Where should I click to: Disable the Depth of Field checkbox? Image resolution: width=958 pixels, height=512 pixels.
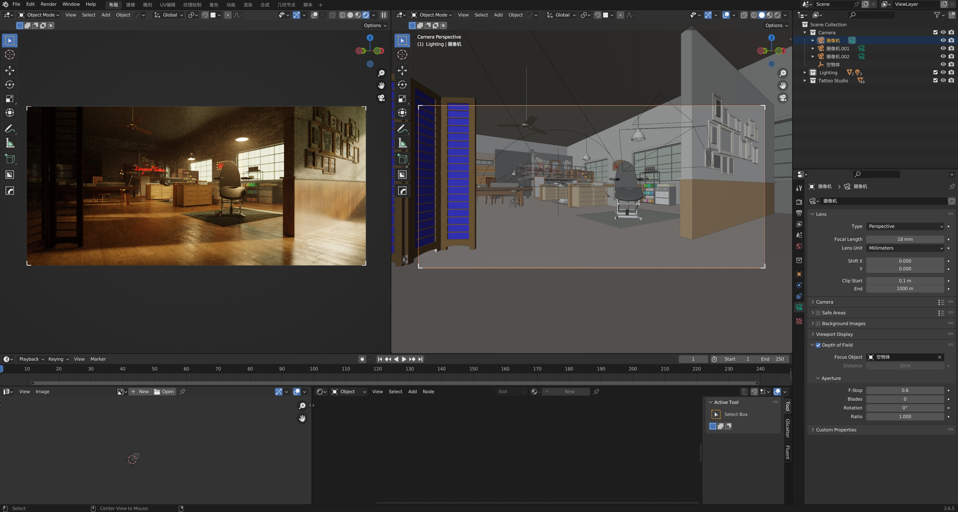click(x=818, y=345)
